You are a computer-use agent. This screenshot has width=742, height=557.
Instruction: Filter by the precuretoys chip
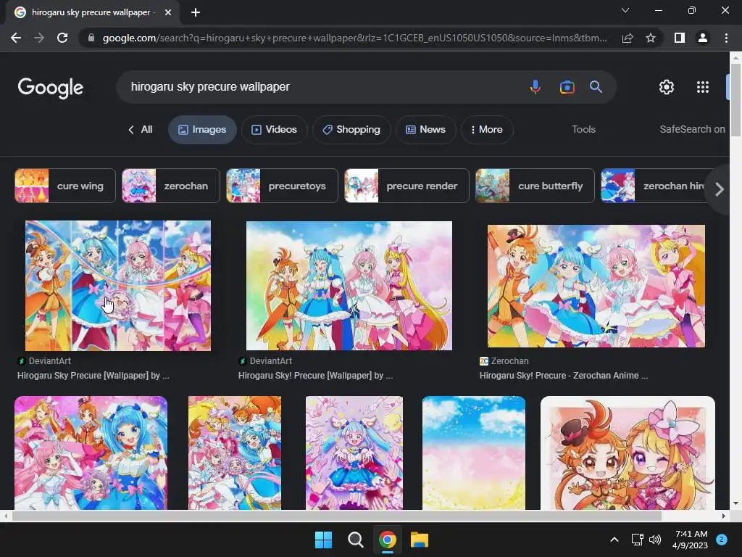282,186
